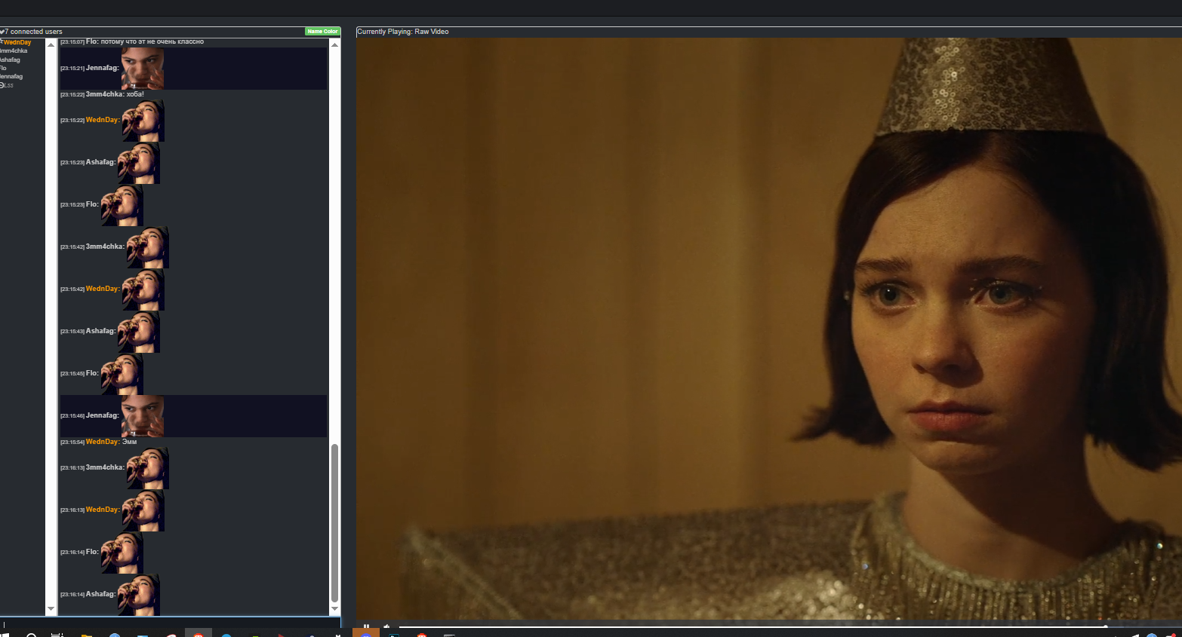Click 3mm4chka's emote at 23:15:42
Image resolution: width=1182 pixels, height=637 pixels.
pos(148,247)
